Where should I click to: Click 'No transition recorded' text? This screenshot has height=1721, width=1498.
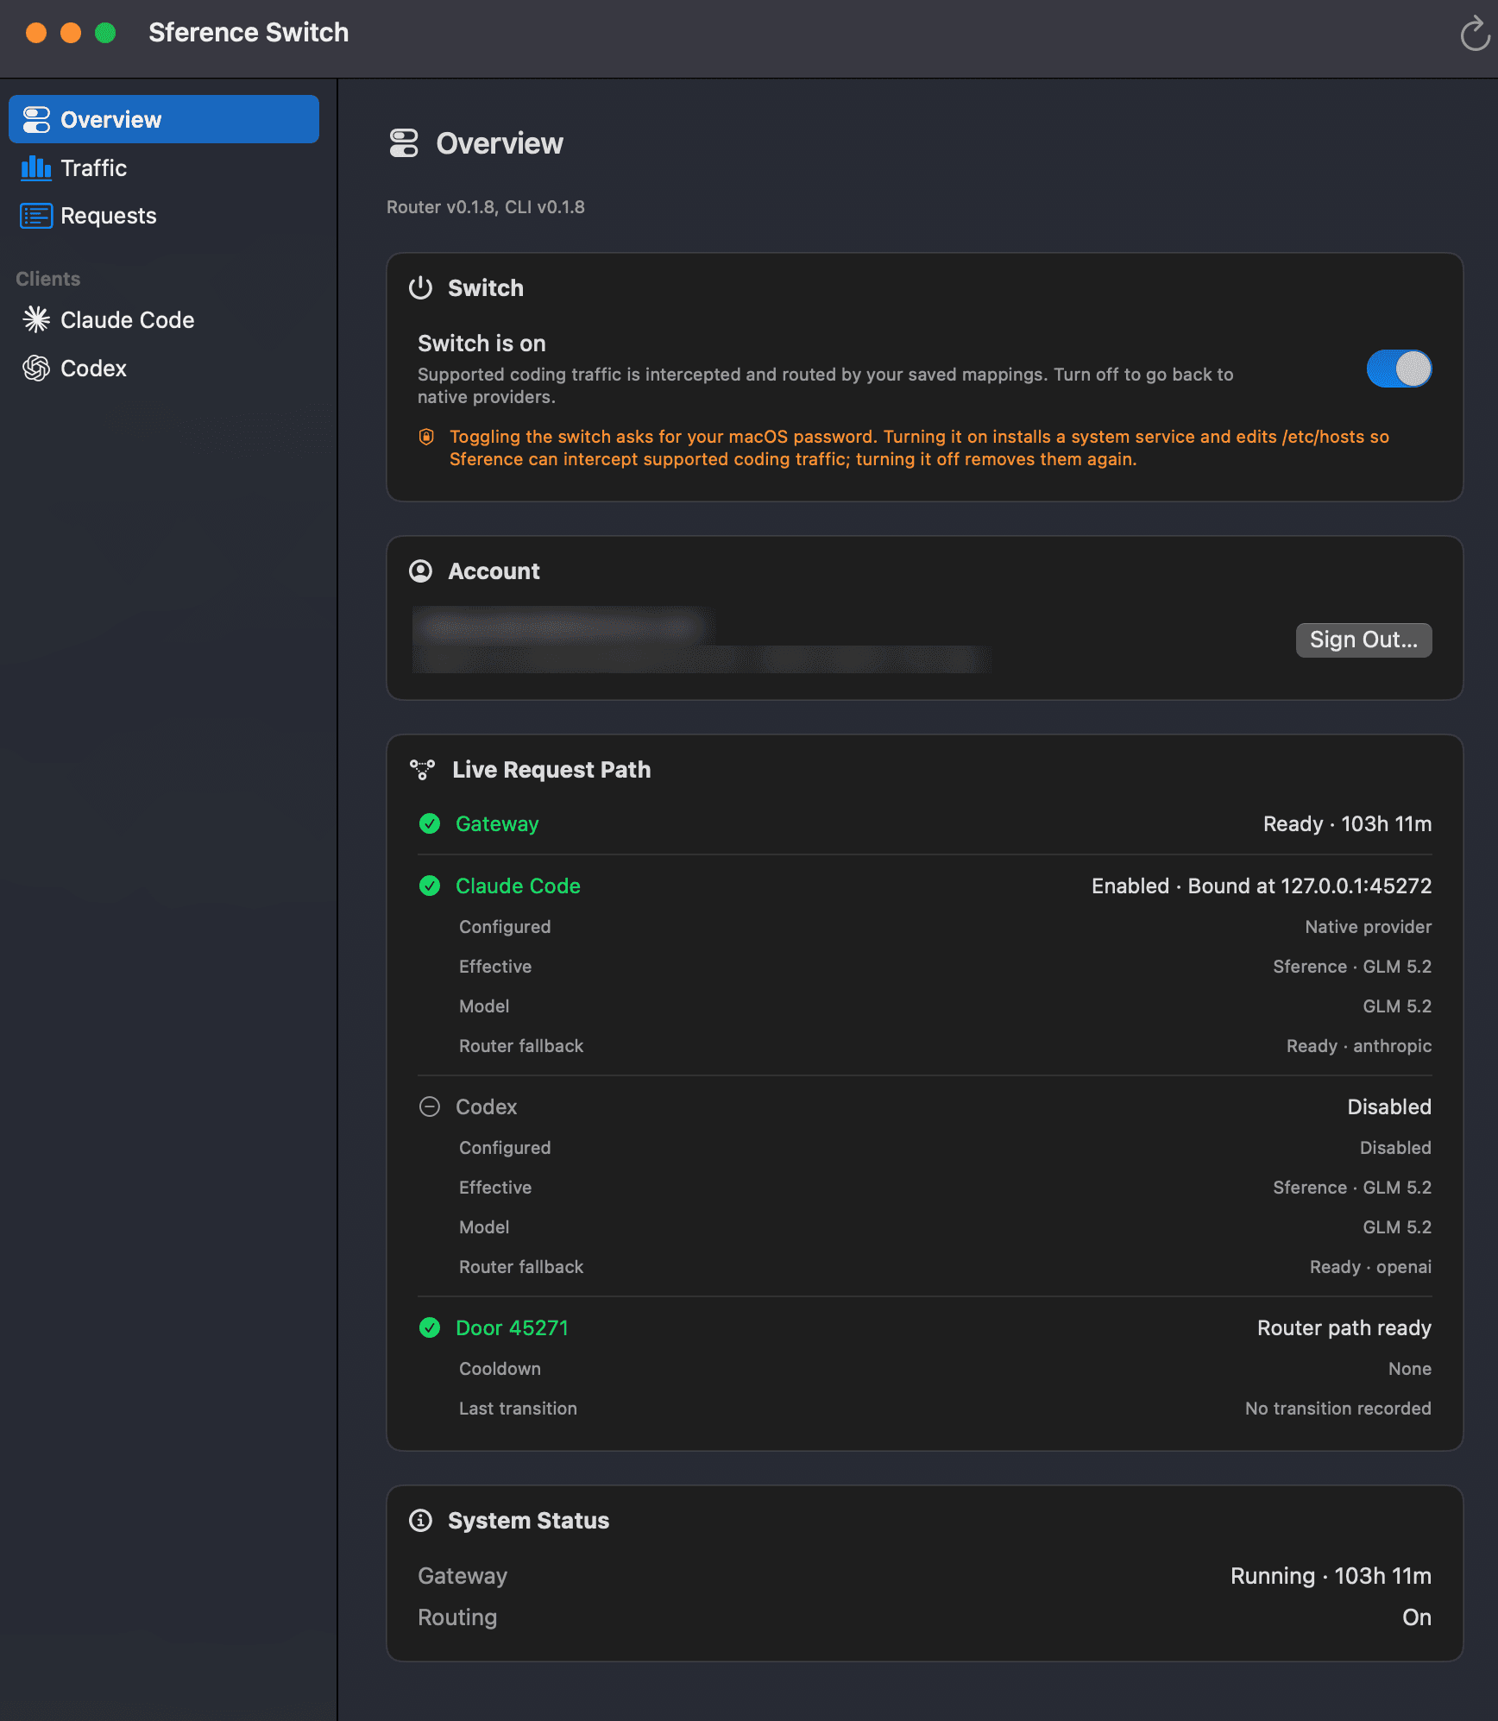pos(1338,1409)
